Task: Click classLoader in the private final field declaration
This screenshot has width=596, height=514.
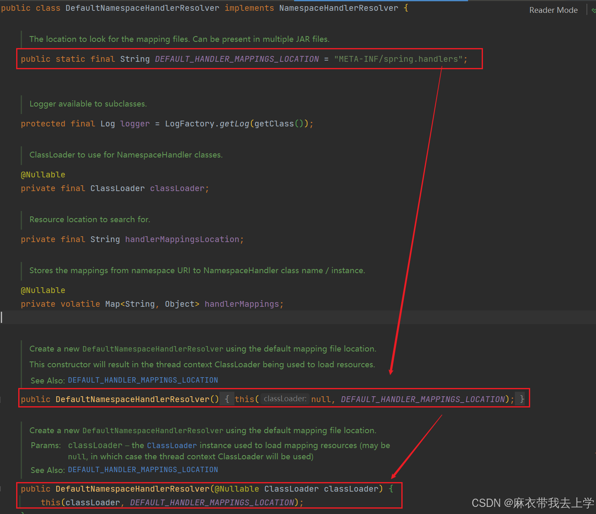Action: [x=177, y=188]
